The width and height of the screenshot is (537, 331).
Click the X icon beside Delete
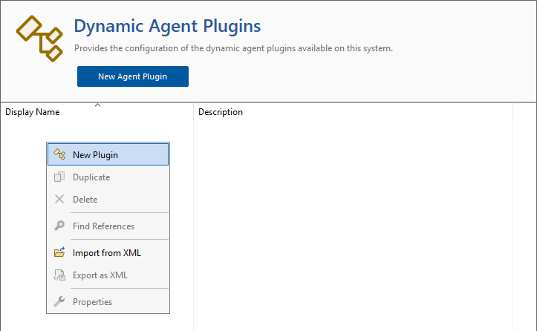[x=60, y=200]
